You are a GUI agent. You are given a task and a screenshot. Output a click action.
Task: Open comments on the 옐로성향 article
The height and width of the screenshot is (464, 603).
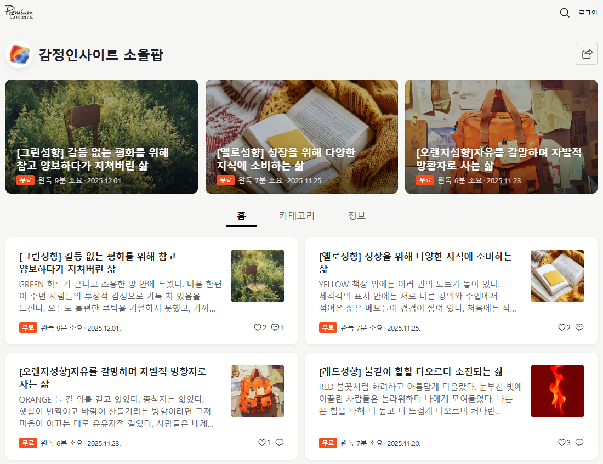[579, 327]
